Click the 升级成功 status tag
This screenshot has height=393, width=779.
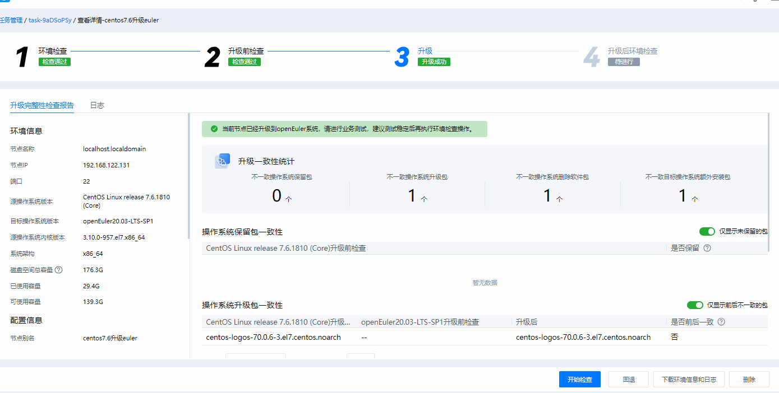[434, 62]
